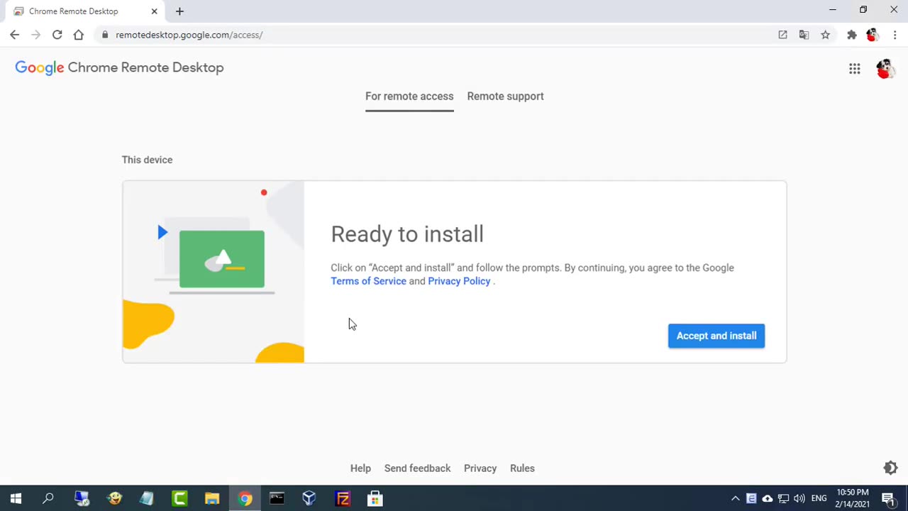Click the blue E tray icon
908x511 pixels.
pos(751,499)
